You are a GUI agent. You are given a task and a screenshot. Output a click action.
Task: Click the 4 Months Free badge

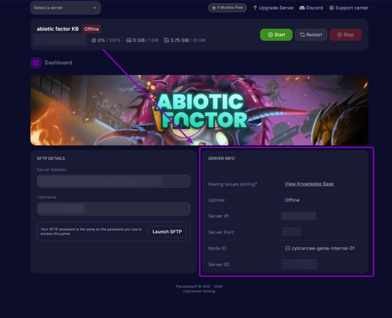(227, 8)
